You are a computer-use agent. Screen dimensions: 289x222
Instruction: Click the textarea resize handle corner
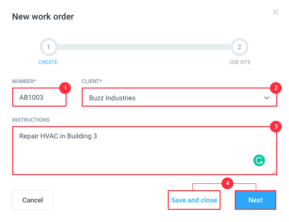(274, 172)
